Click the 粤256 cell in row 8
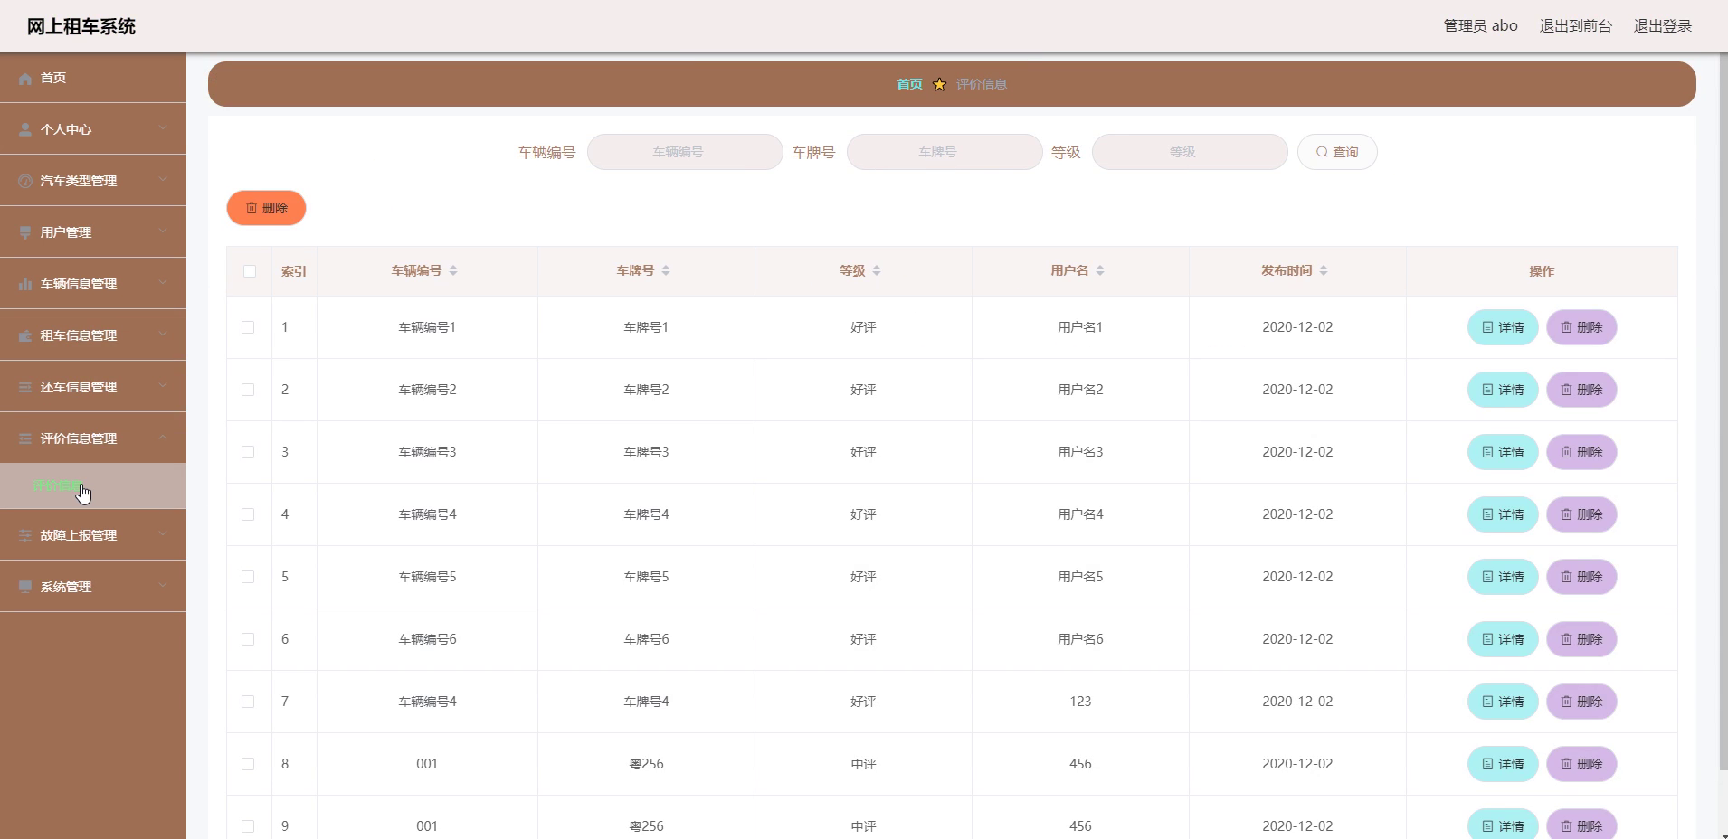The height and width of the screenshot is (839, 1728). pos(646,764)
